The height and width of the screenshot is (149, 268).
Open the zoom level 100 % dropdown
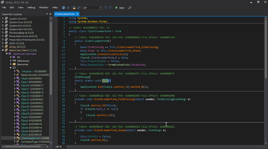66,147
